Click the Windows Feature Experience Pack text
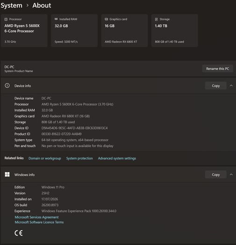Viewport: 236px width, 245px height. pyautogui.click(x=79, y=211)
